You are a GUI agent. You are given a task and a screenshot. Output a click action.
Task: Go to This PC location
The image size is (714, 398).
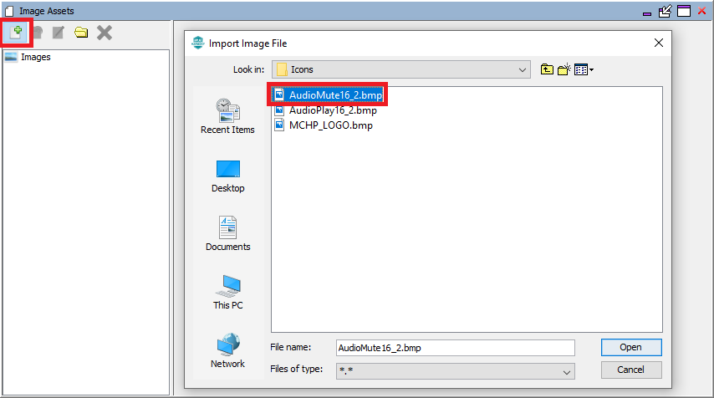(x=227, y=293)
